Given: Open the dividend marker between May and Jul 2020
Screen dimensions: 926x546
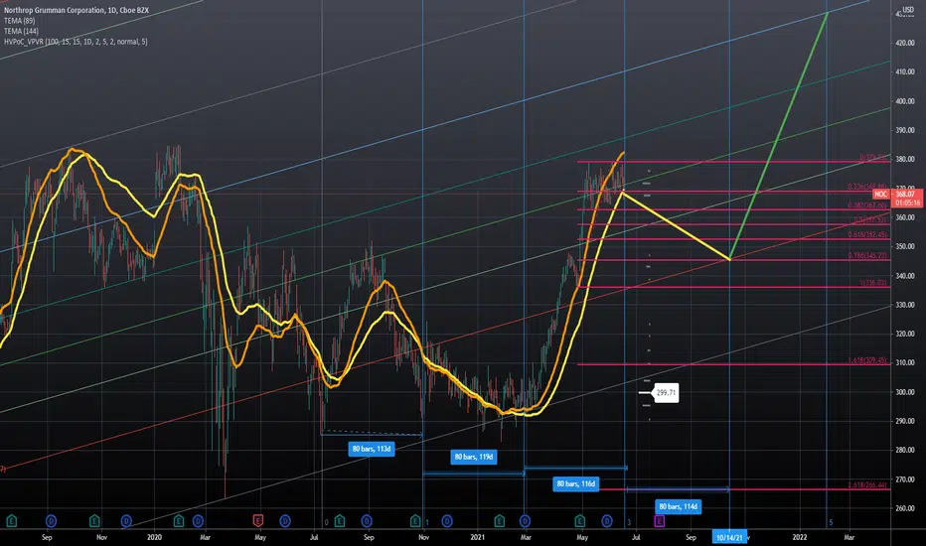Looking at the screenshot, I should pos(285,520).
